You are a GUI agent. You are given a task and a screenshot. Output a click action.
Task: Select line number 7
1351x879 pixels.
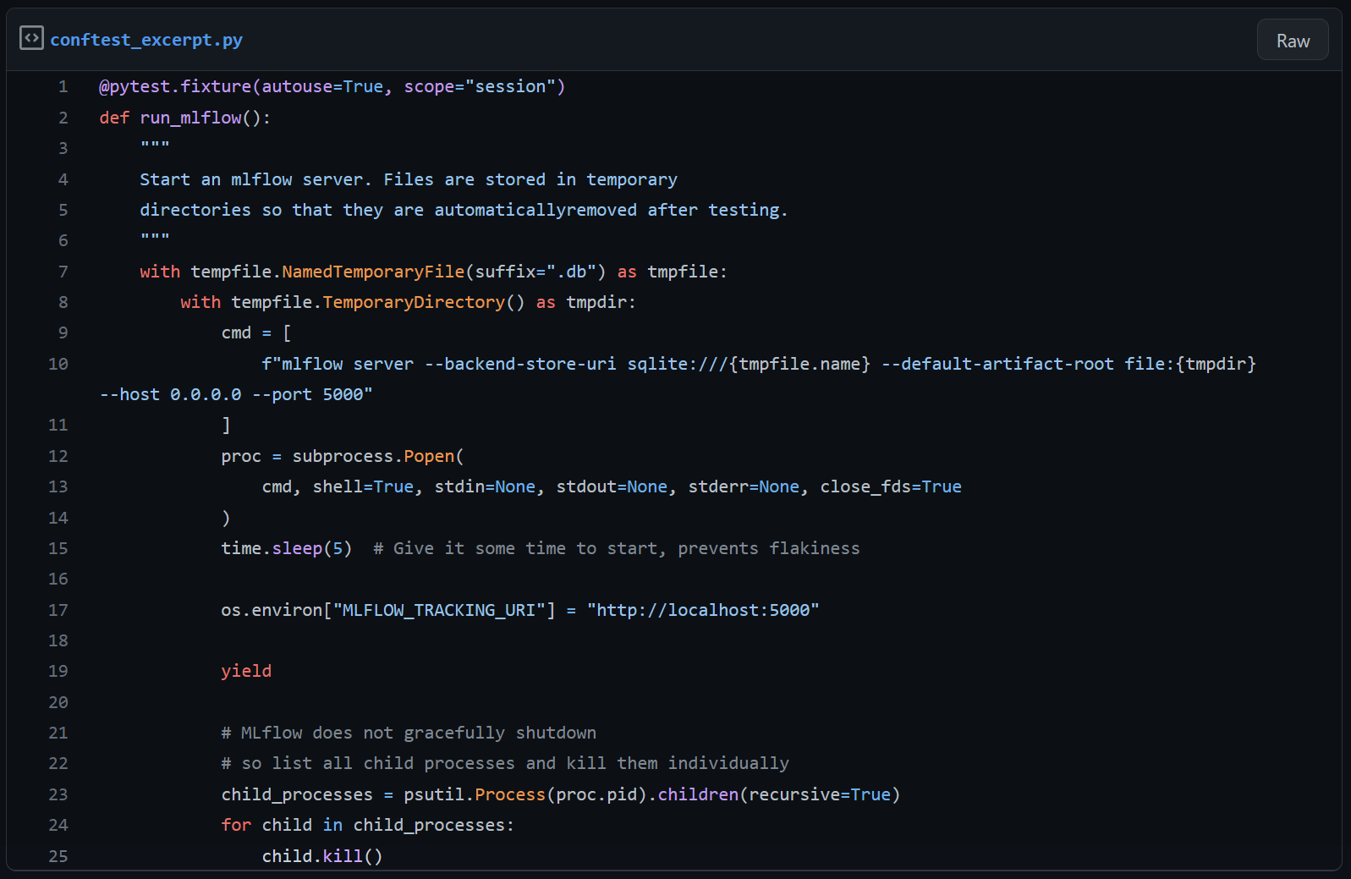(x=63, y=272)
